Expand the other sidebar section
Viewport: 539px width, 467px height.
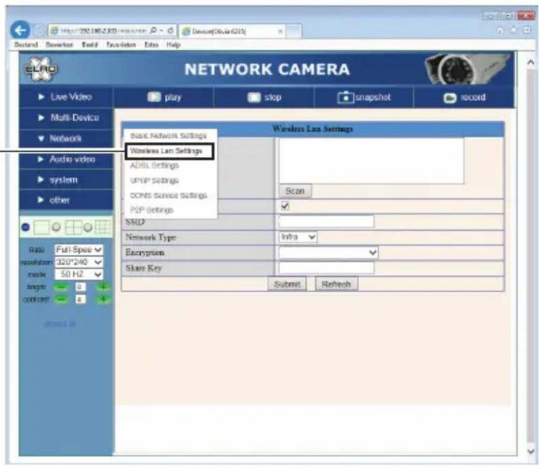[65, 200]
